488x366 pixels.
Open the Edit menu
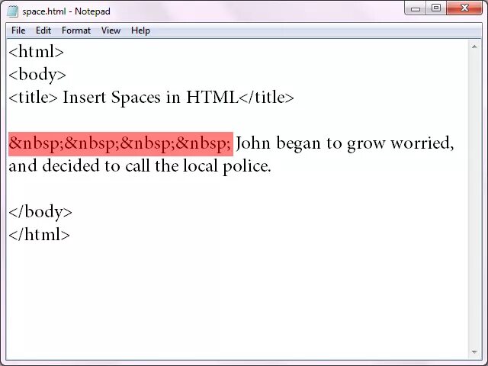click(x=43, y=30)
